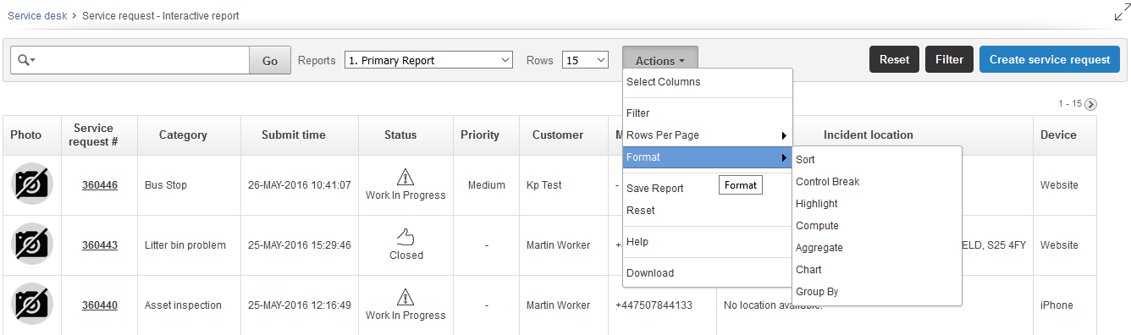The width and height of the screenshot is (1131, 335).
Task: Open the Actions menu button
Action: point(660,60)
